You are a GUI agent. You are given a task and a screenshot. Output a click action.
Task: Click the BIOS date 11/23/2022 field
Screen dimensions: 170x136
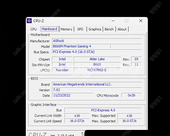click(73, 95)
